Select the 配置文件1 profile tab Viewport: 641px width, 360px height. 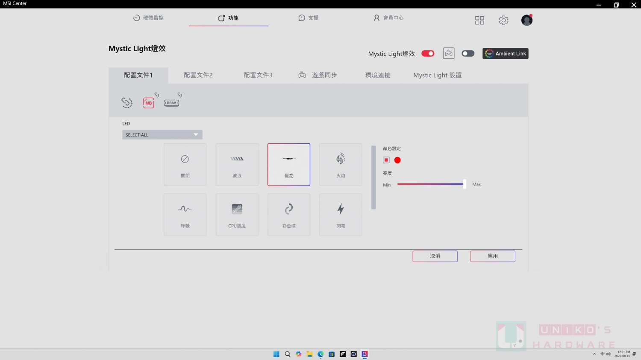click(138, 75)
